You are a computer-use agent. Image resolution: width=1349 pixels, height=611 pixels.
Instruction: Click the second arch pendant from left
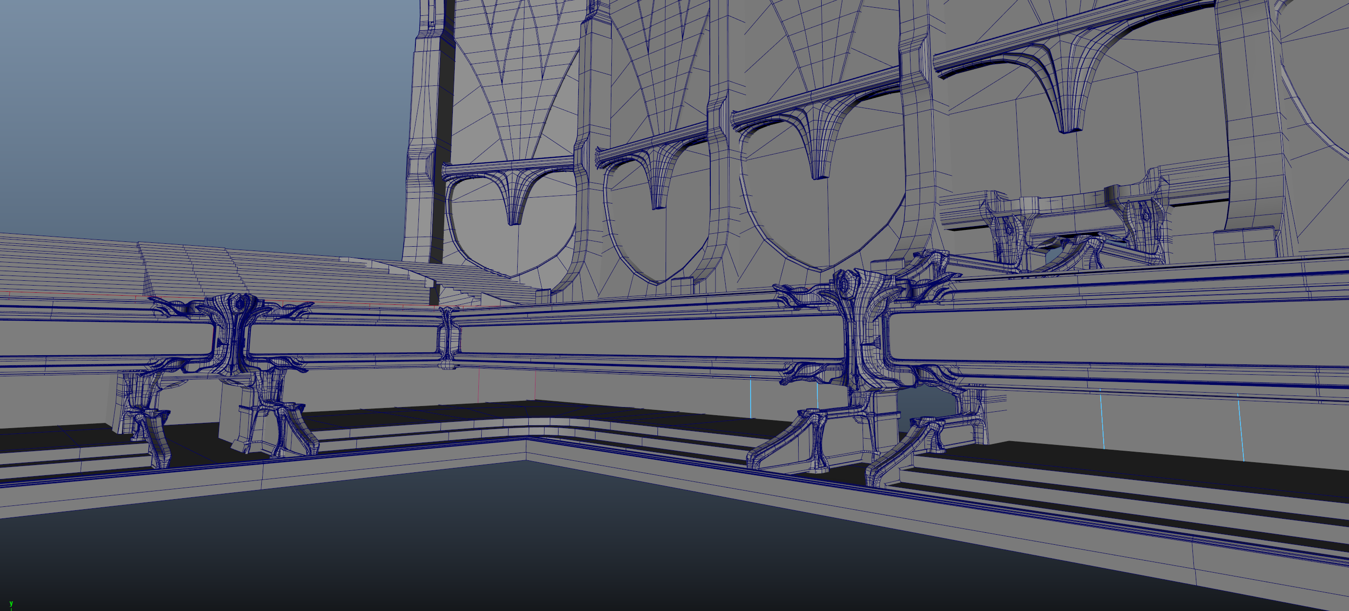658,186
